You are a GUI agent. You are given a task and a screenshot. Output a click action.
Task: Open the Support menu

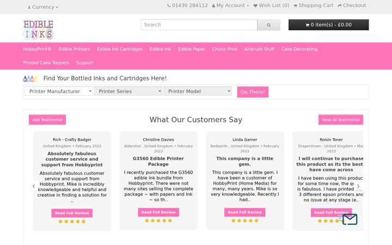(84, 63)
